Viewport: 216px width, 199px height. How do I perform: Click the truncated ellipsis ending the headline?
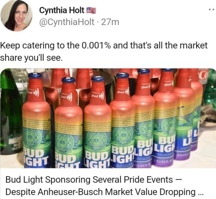pos(200,193)
